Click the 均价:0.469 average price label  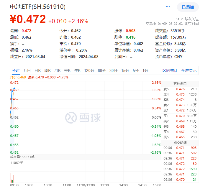tap(18, 77)
